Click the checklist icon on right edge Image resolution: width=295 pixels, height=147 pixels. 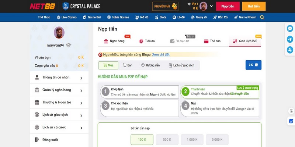pos(291,111)
